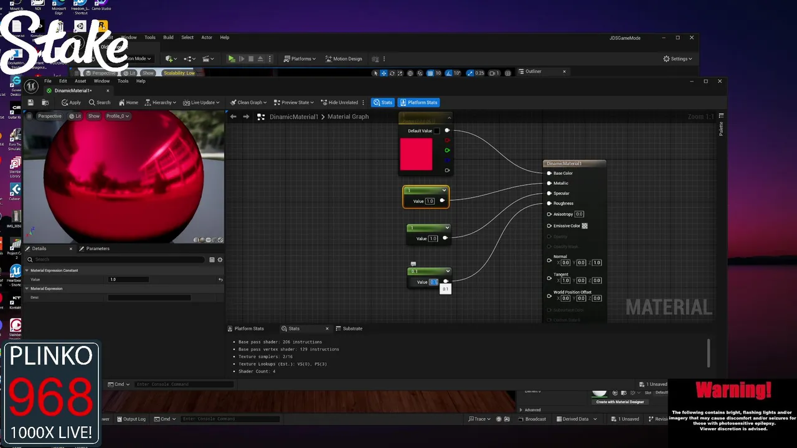
Task: Click the Normal Z value field
Action: 597,263
